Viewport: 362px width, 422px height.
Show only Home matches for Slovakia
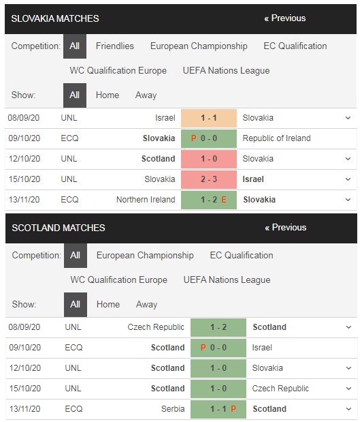click(108, 95)
